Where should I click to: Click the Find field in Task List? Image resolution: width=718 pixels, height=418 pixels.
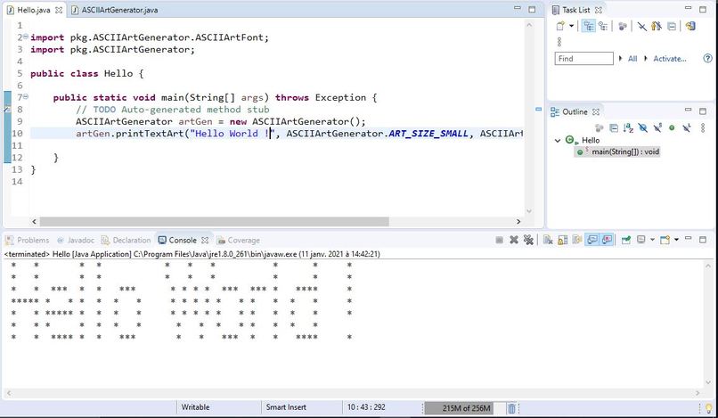click(x=583, y=59)
